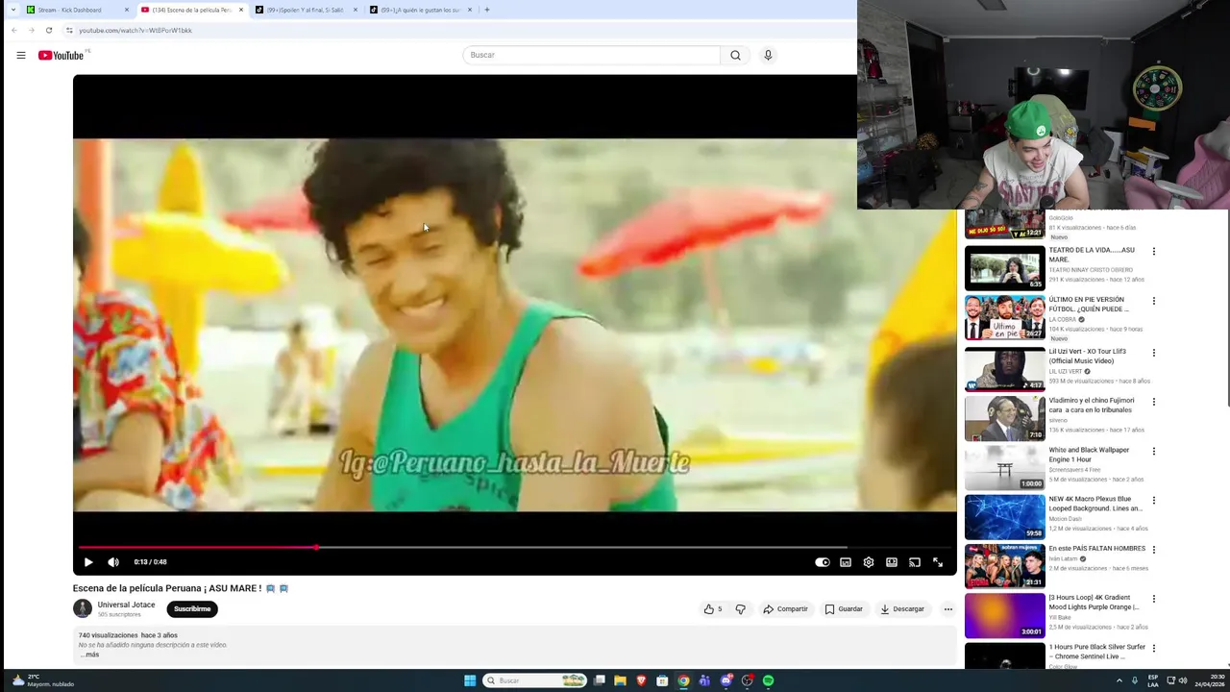The width and height of the screenshot is (1230, 692).
Task: Open options for En este PAÍS FALTAN video
Action: tap(1153, 550)
